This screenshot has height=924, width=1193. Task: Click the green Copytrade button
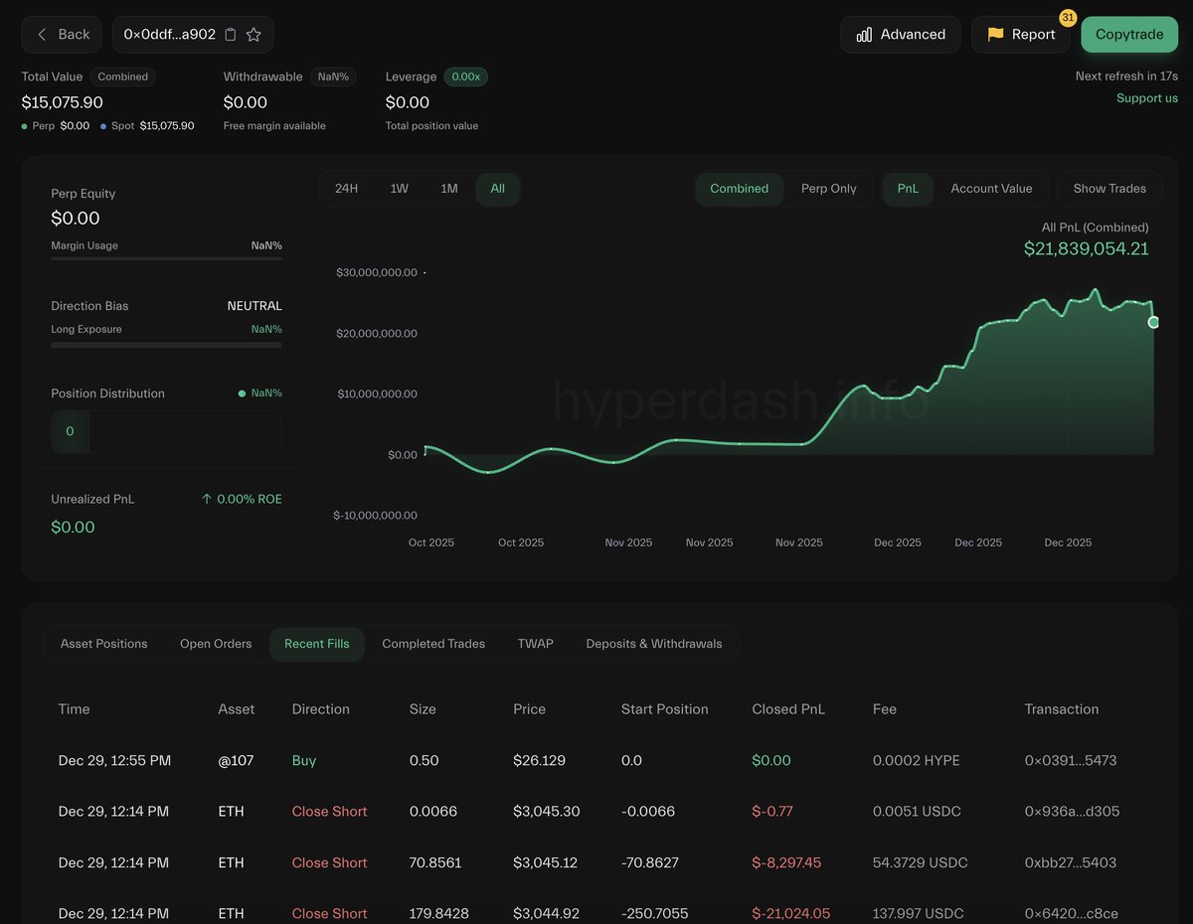pos(1128,35)
